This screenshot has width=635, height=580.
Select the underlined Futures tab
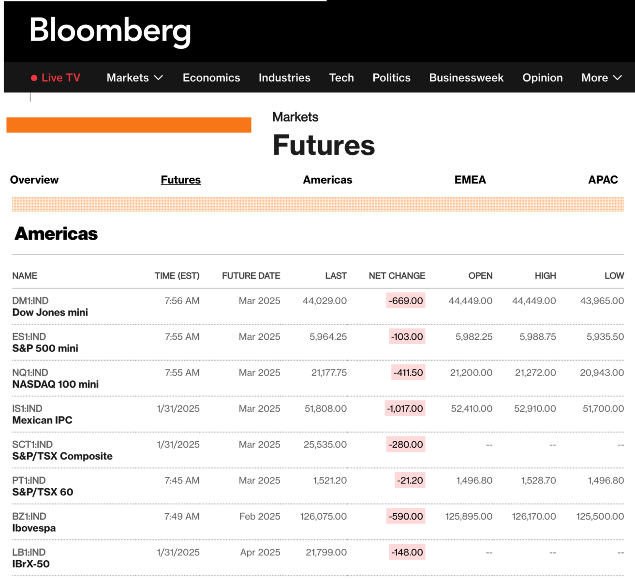[x=180, y=180]
